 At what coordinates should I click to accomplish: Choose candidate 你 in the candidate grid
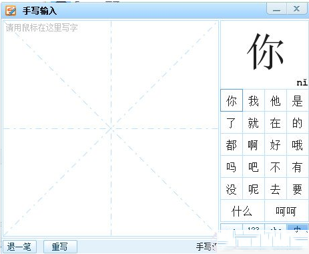232,100
